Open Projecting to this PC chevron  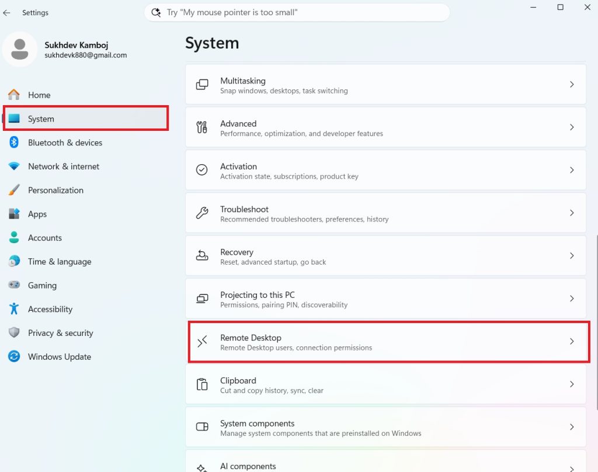(572, 299)
